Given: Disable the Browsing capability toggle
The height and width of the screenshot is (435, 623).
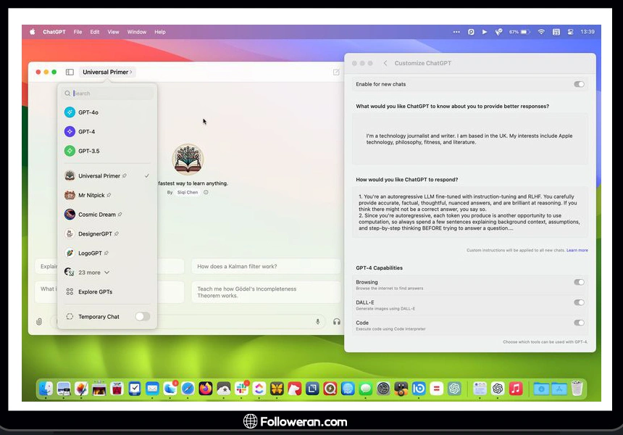Looking at the screenshot, I should click(579, 283).
